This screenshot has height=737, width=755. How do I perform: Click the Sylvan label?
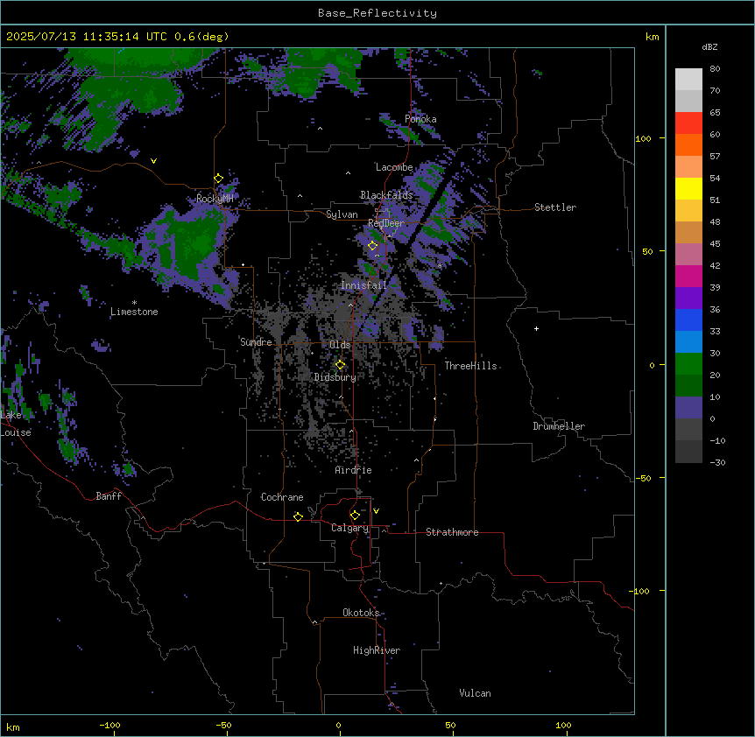[x=342, y=214]
